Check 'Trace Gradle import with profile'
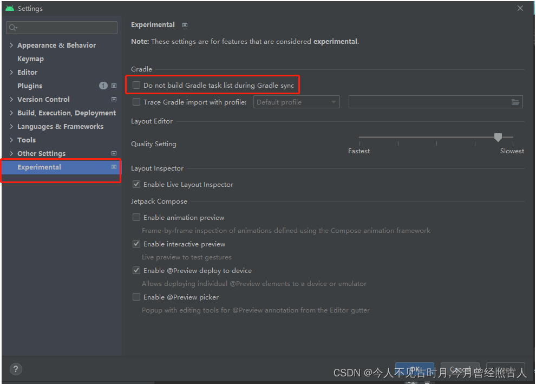This screenshot has width=536, height=384. [x=136, y=102]
